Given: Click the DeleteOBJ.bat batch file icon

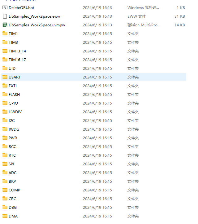Looking at the screenshot, I should point(5,7).
